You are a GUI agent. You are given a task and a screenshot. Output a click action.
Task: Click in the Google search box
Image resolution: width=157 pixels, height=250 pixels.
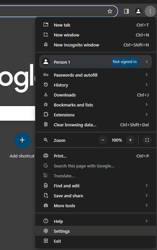click(18, 113)
